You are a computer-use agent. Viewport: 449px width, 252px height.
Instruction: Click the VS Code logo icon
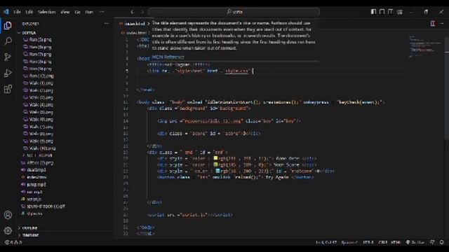6,12
